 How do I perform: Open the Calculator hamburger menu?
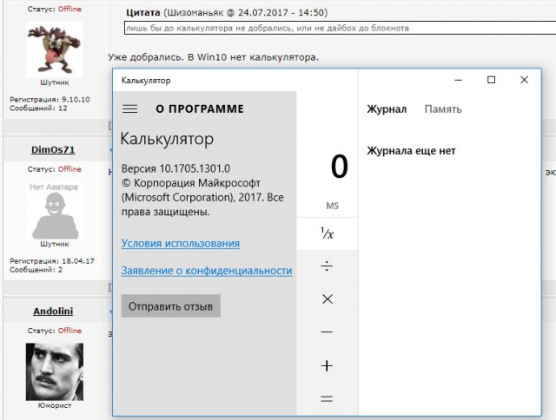click(129, 108)
